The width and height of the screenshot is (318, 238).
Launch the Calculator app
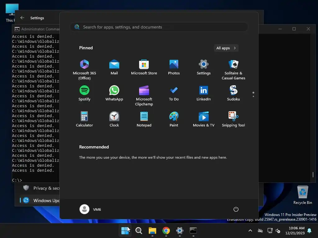pyautogui.click(x=84, y=119)
